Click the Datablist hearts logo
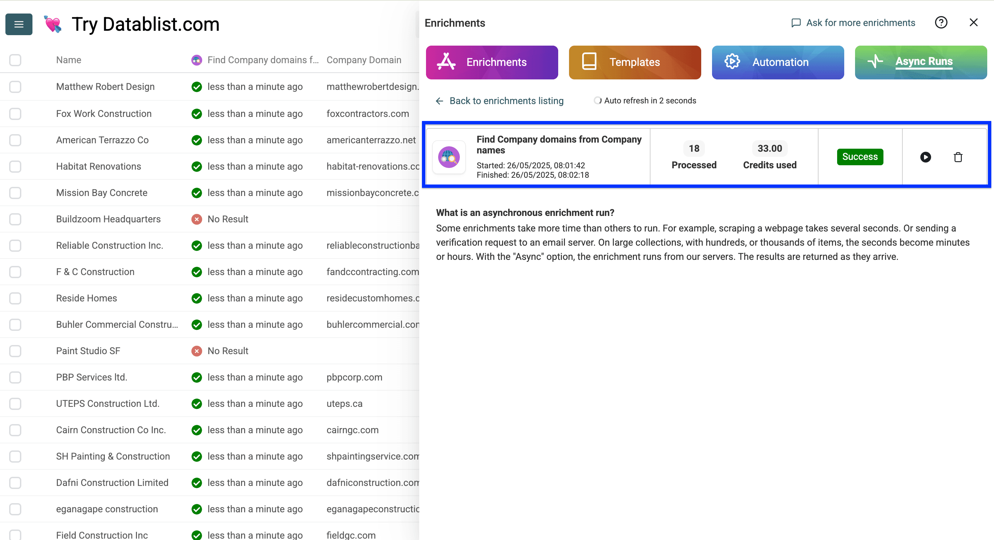Viewport: 994px width, 540px height. [x=53, y=24]
